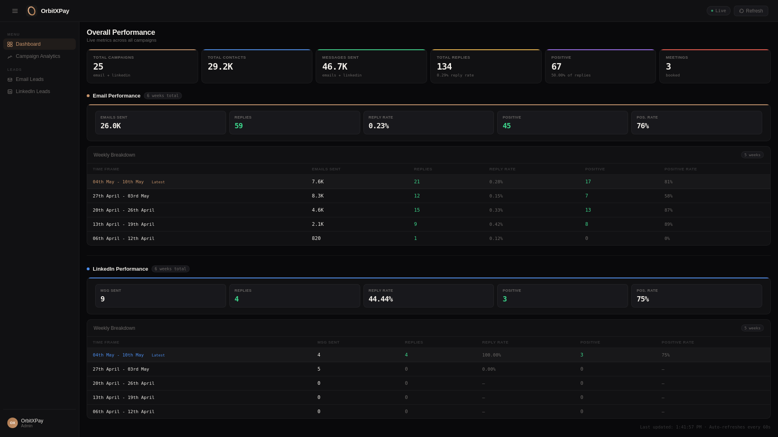Image resolution: width=778 pixels, height=437 pixels.
Task: Open the Dashboard menu item
Action: tap(39, 44)
